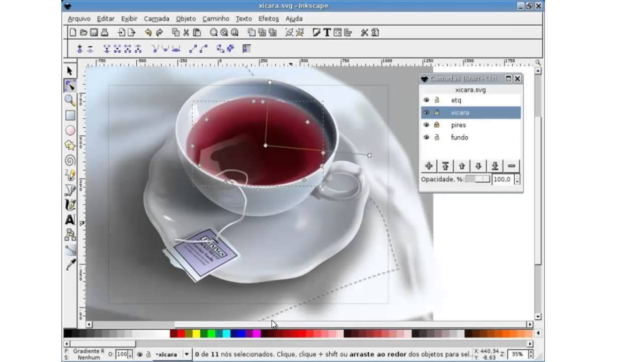This screenshot has height=362, width=644.
Task: Select the fundo layer name
Action: click(459, 137)
